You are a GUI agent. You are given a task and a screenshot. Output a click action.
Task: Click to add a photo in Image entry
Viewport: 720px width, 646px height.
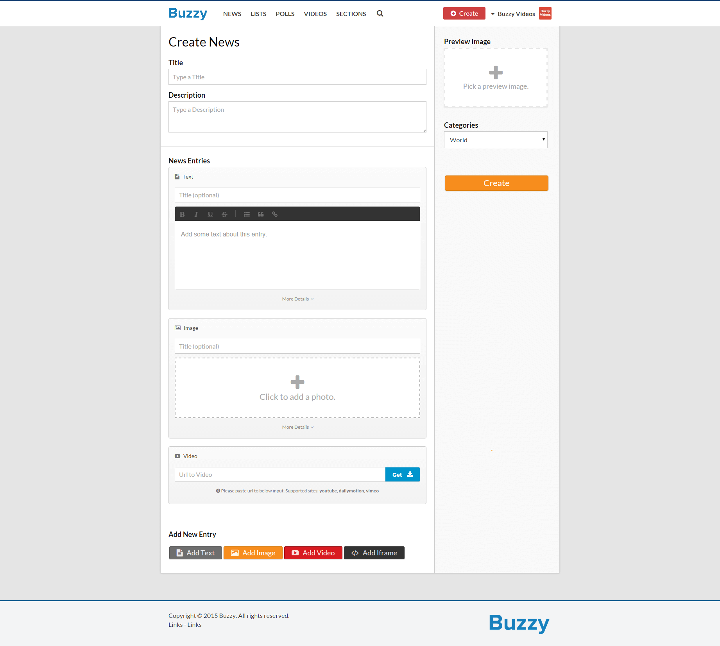point(297,388)
